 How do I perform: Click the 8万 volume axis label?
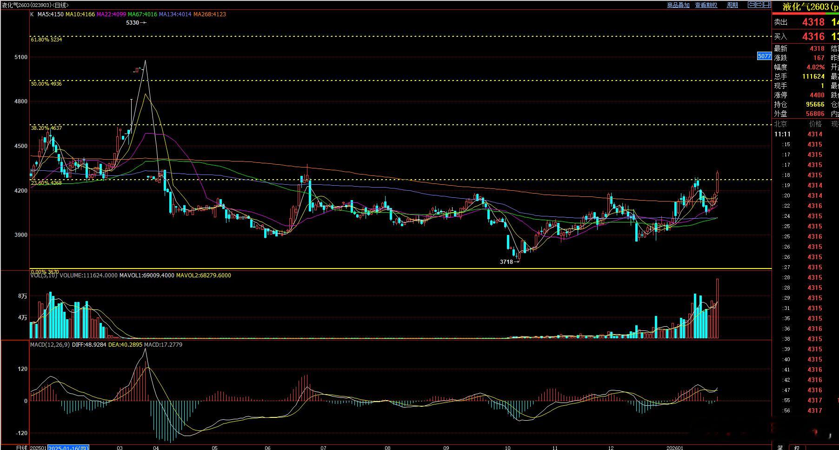point(23,296)
